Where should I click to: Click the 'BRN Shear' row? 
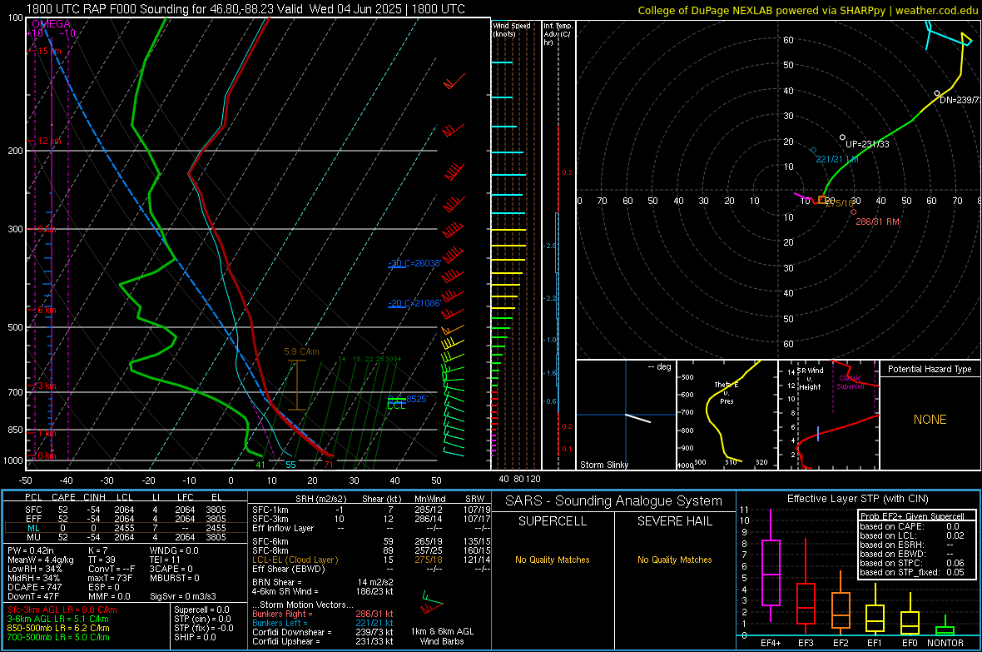point(323,582)
